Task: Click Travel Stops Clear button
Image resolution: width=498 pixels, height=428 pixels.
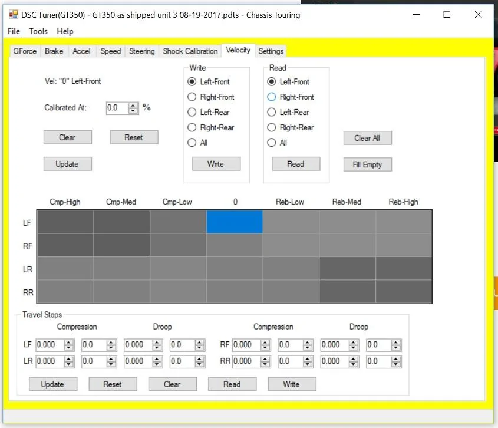Action: coord(173,384)
